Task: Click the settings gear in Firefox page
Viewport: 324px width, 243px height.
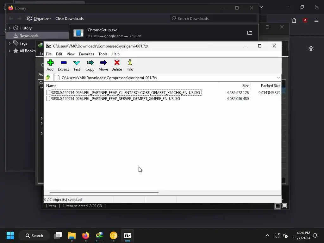Action: 311,49
